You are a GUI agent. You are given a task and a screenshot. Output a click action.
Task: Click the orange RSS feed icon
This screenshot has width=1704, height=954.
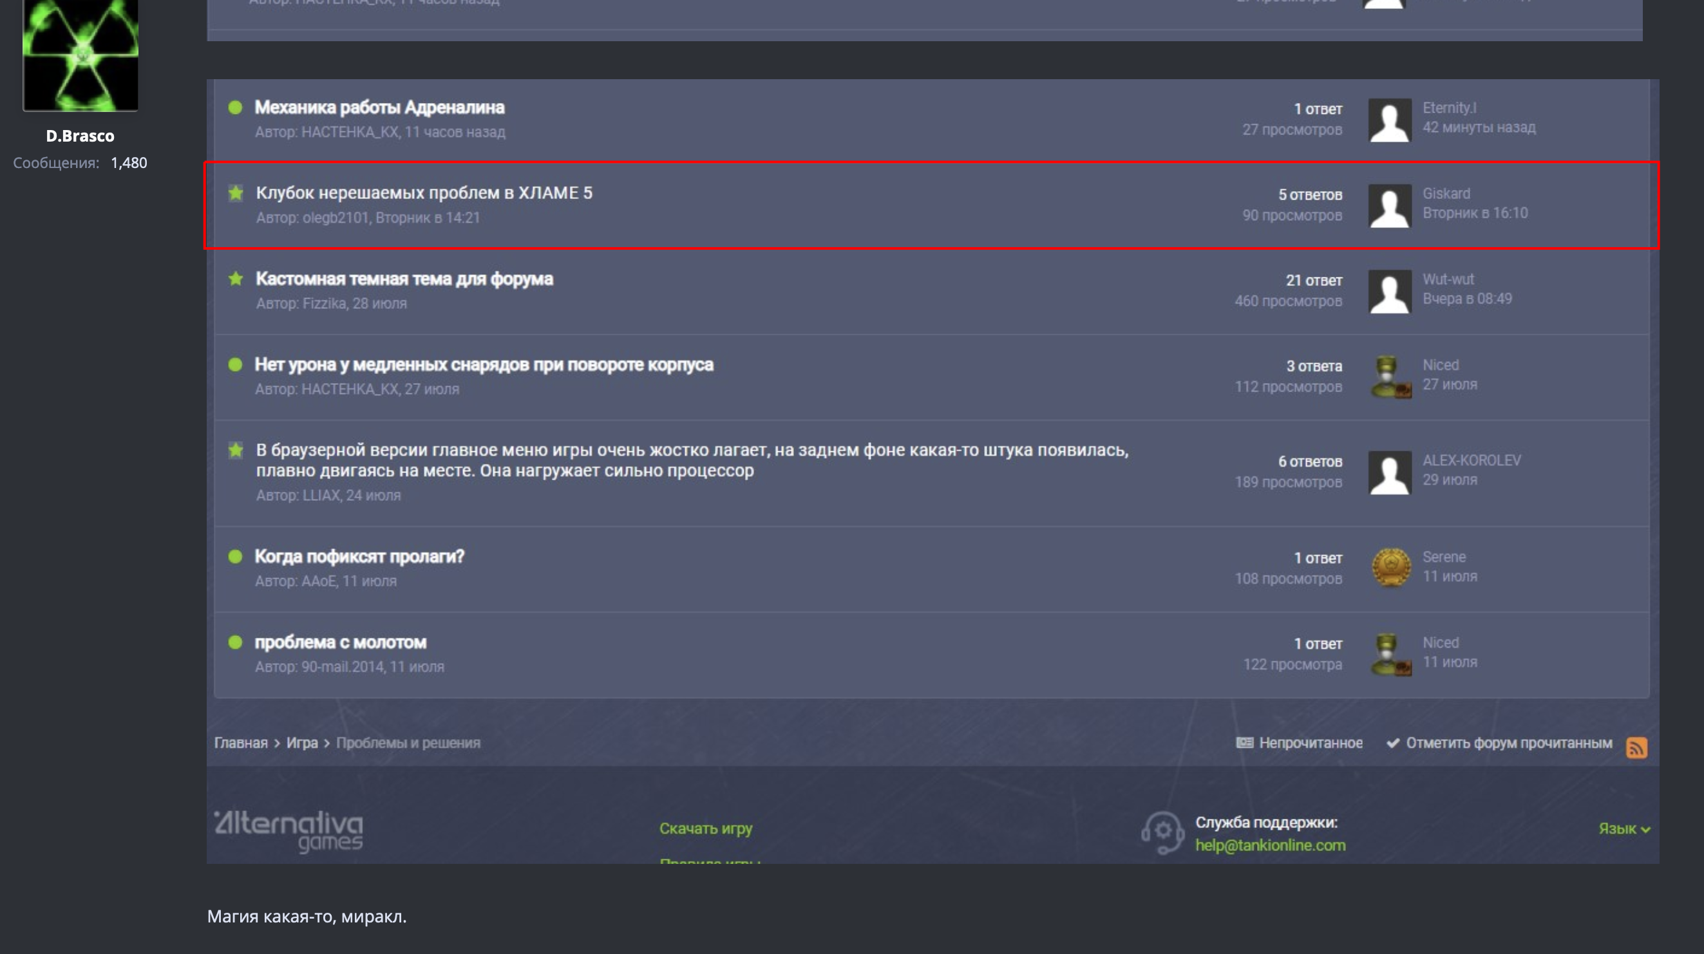click(1636, 748)
